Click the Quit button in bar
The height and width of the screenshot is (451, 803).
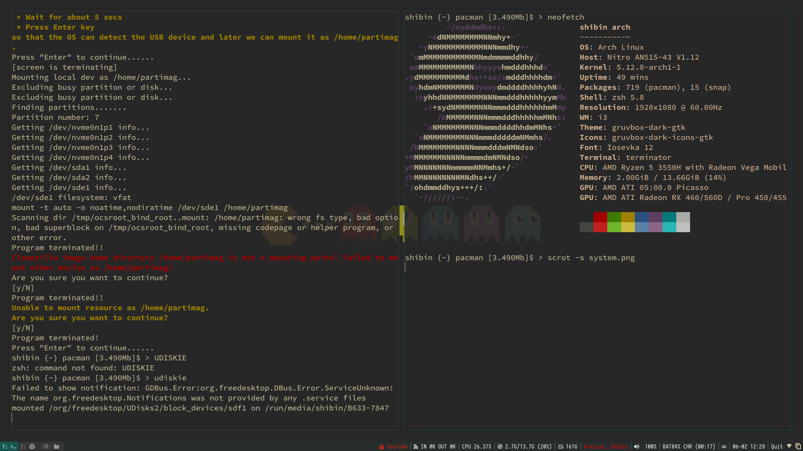click(x=777, y=446)
